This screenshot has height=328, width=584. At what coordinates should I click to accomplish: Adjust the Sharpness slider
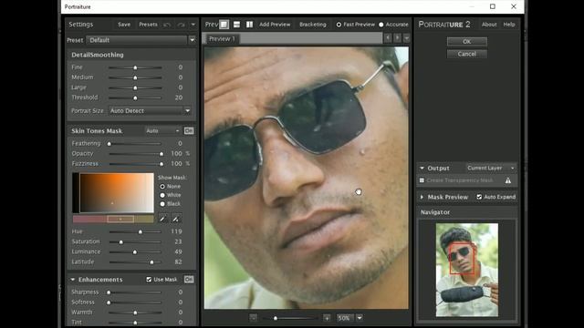tap(135, 292)
